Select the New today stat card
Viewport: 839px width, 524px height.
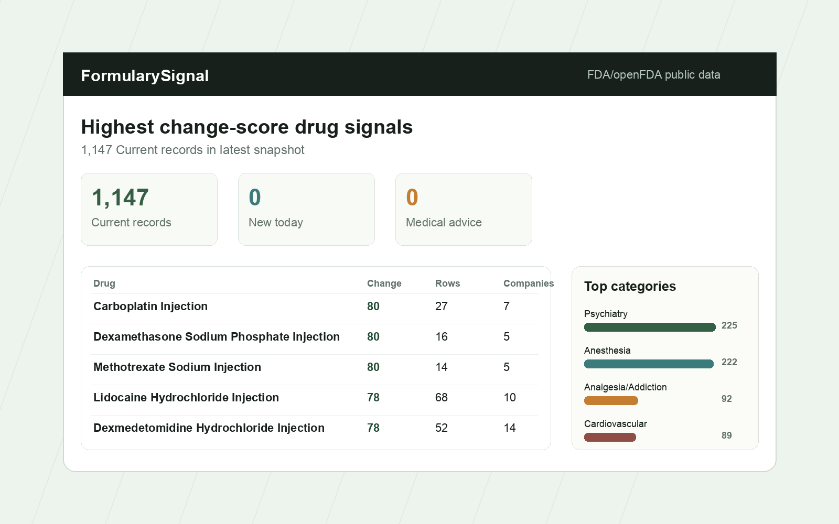click(306, 209)
